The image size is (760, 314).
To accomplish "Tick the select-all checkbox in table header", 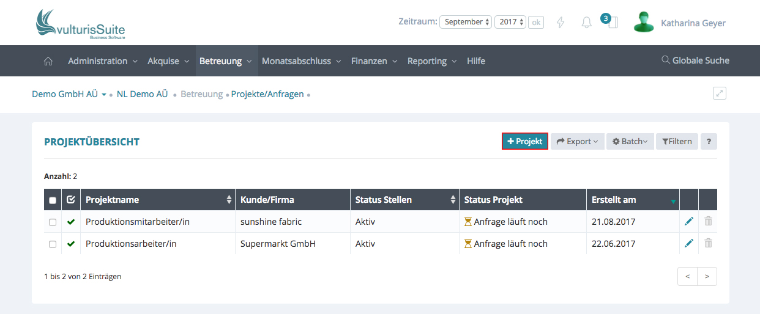I will pyautogui.click(x=53, y=200).
